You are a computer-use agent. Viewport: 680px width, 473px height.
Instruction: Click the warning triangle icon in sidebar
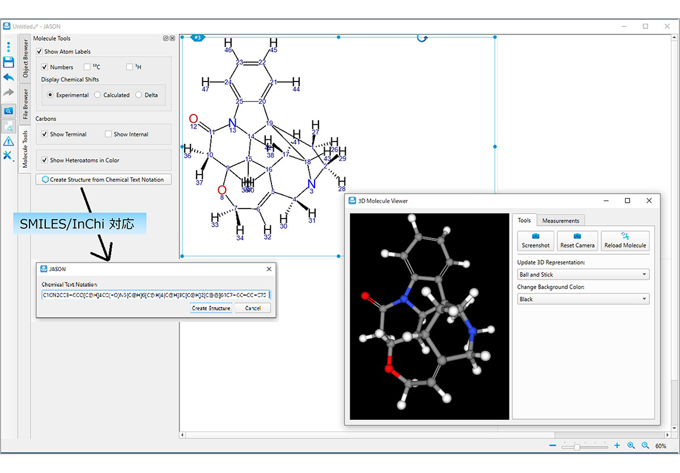8,141
